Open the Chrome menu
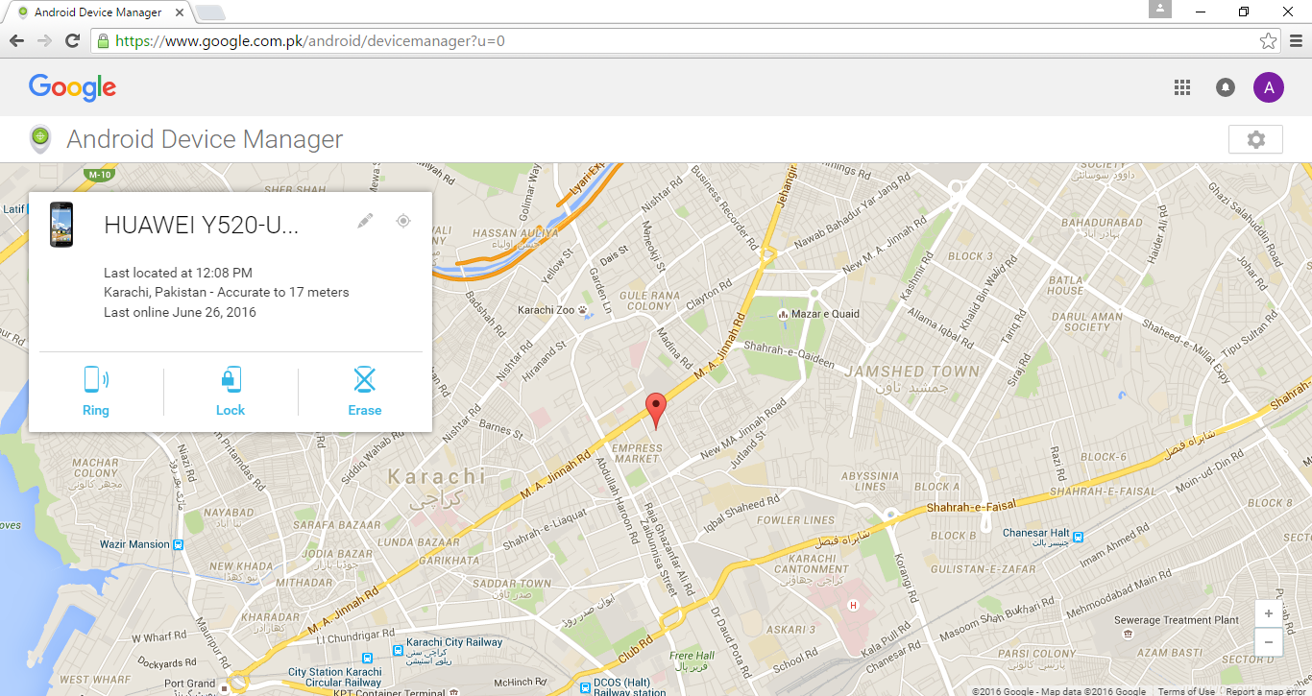Screen dimensions: 1312x696 [1296, 40]
